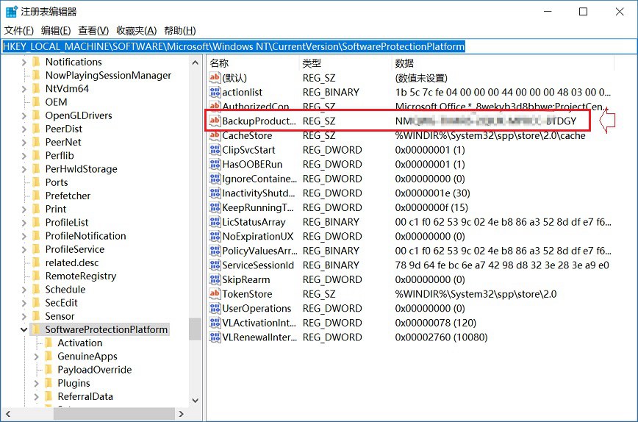Expand the ReferralData tree node
The width and height of the screenshot is (638, 422).
36,396
